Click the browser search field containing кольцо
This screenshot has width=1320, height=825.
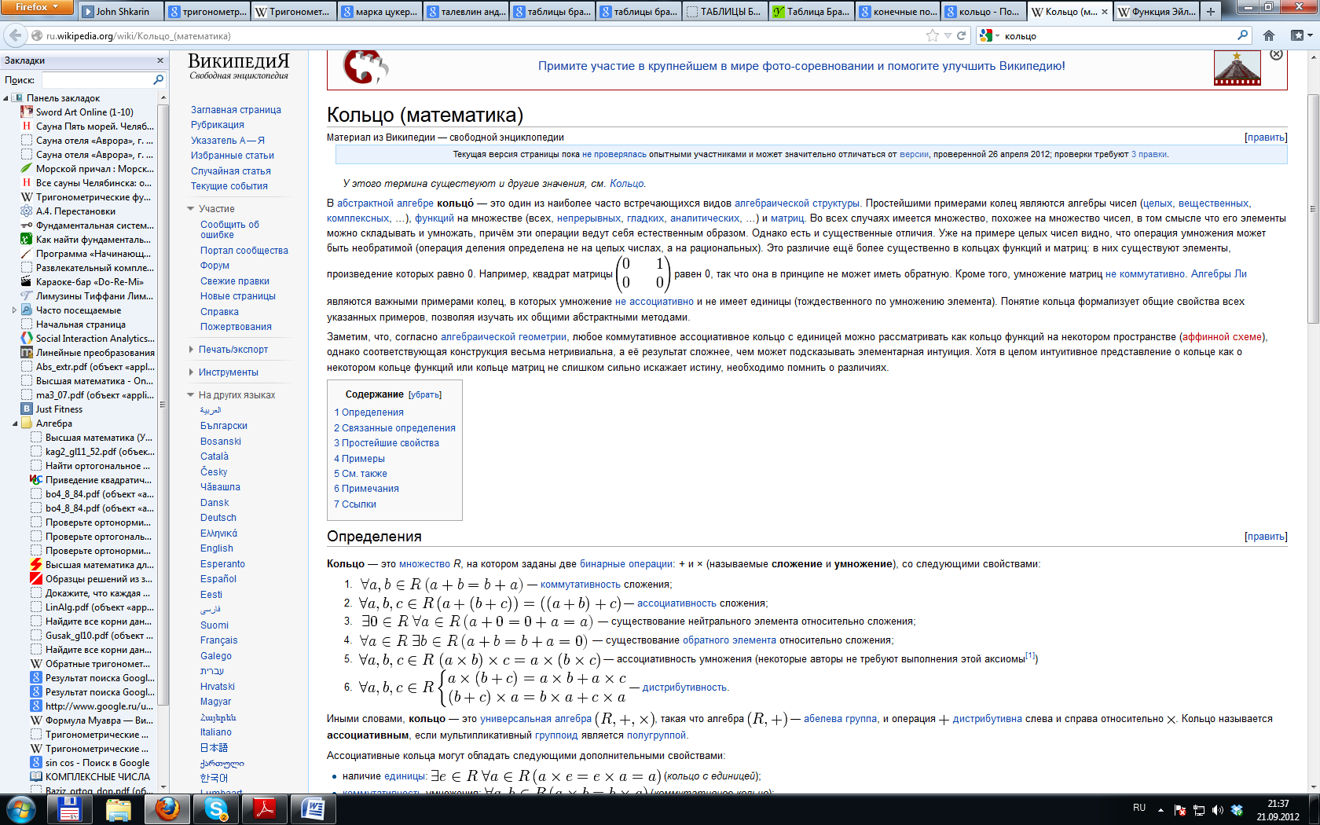tap(1116, 35)
